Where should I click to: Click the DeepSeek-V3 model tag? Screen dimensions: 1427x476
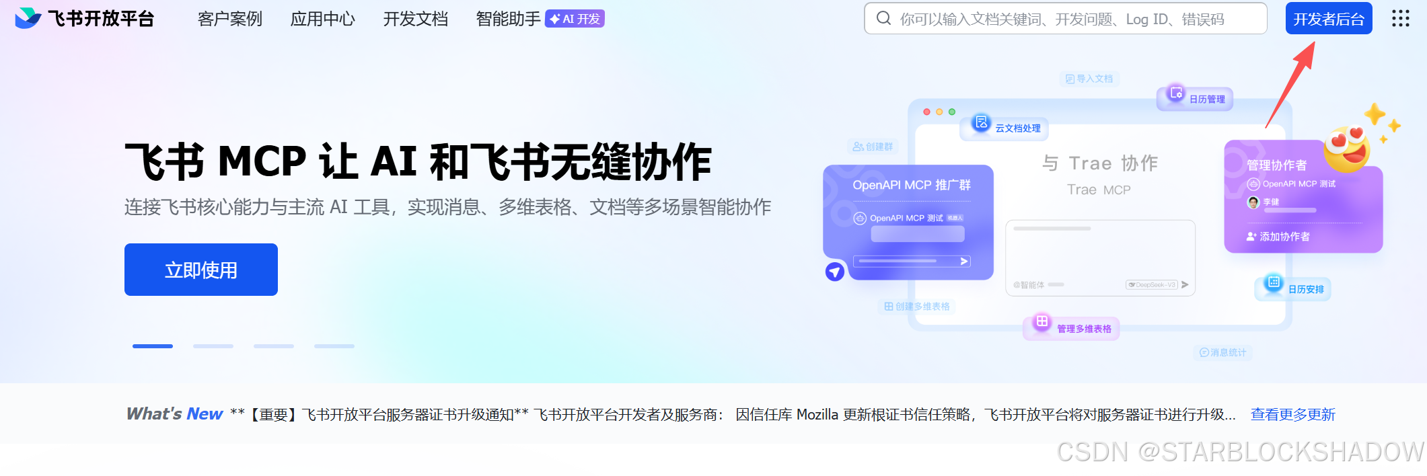[1152, 285]
